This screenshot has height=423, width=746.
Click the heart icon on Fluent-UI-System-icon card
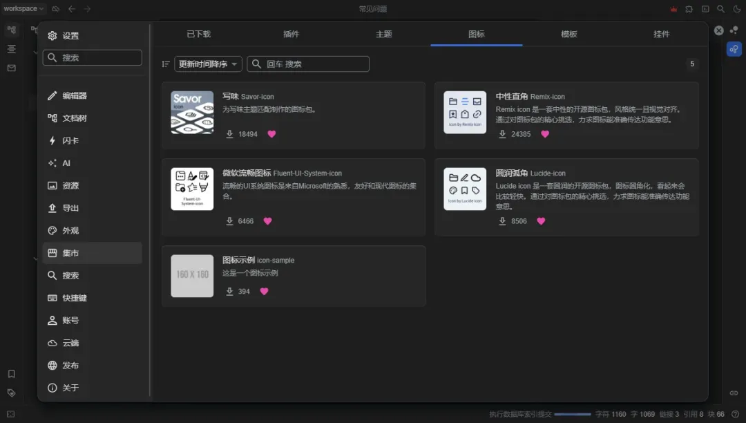pyautogui.click(x=268, y=221)
